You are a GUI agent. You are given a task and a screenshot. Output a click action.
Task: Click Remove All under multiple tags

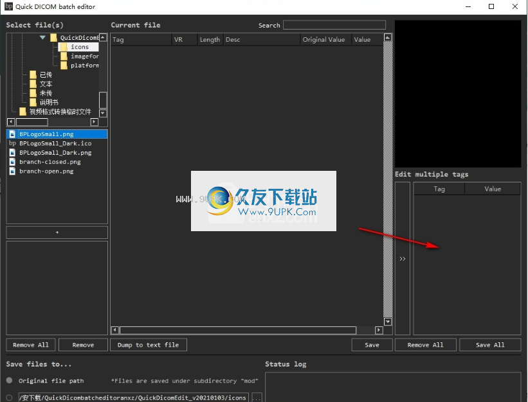coord(425,345)
